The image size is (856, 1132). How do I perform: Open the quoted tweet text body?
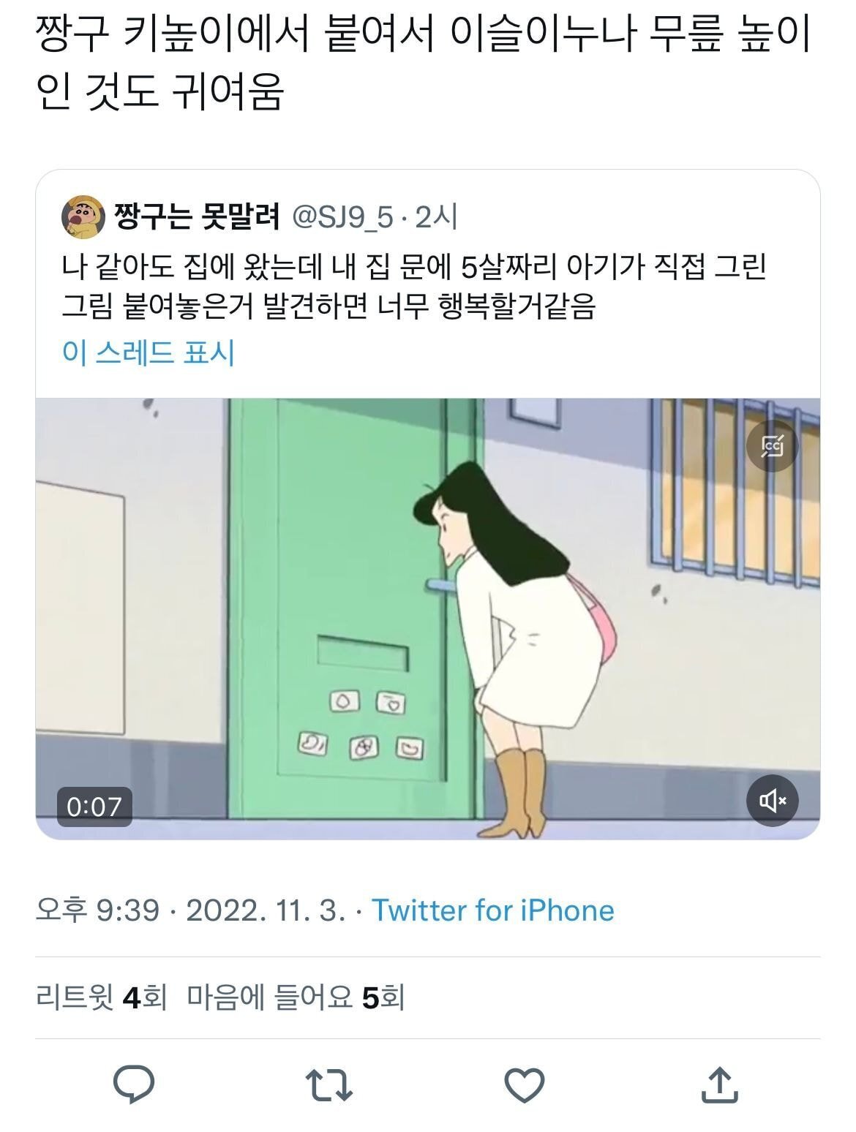[x=414, y=287]
